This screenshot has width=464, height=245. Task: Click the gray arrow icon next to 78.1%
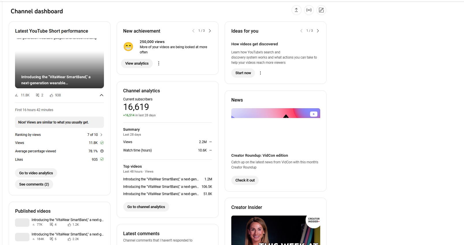coord(102,151)
